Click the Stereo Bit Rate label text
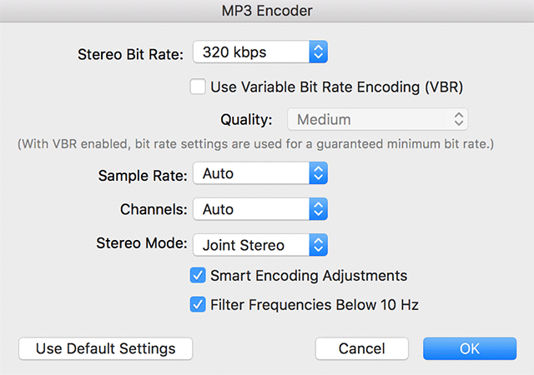The image size is (534, 375). click(x=130, y=53)
